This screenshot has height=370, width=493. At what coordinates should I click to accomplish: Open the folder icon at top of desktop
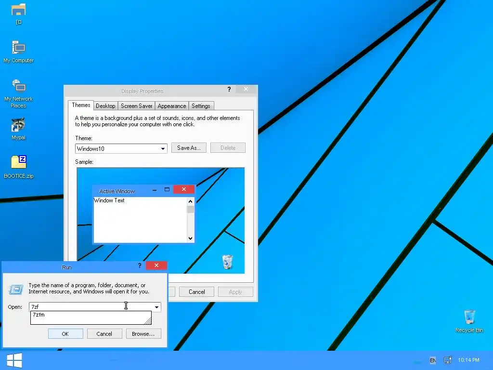pos(19,10)
